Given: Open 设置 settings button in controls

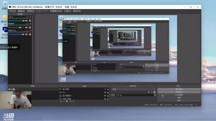Looking at the screenshot, I should (179, 98).
